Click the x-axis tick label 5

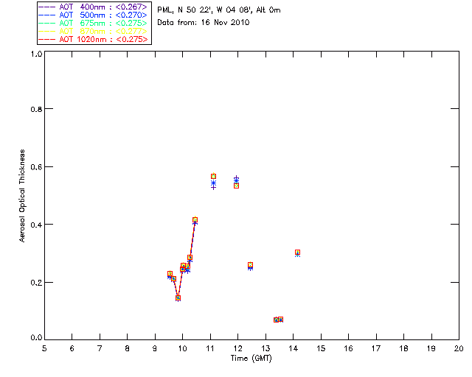pos(44,349)
